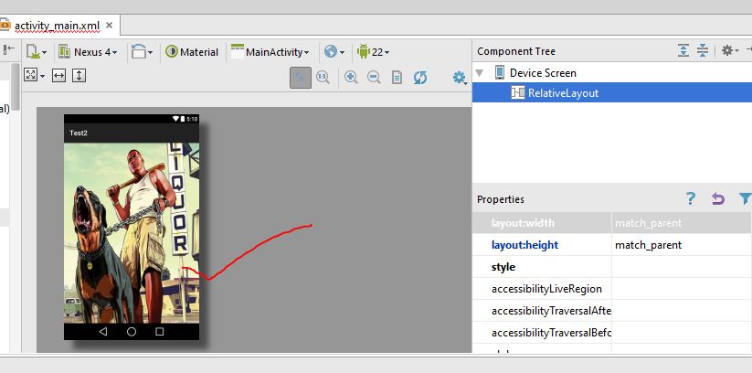
Task: Open Properties help question mark icon
Action: pos(691,198)
